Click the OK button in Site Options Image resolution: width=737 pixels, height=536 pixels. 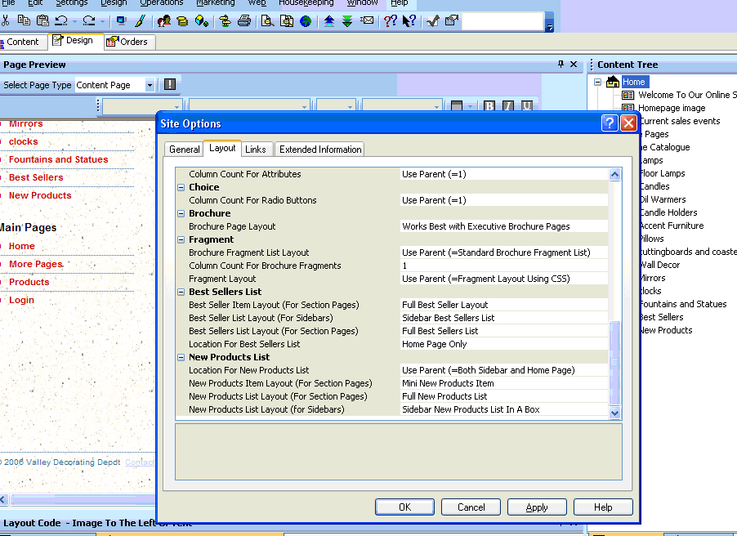click(404, 507)
